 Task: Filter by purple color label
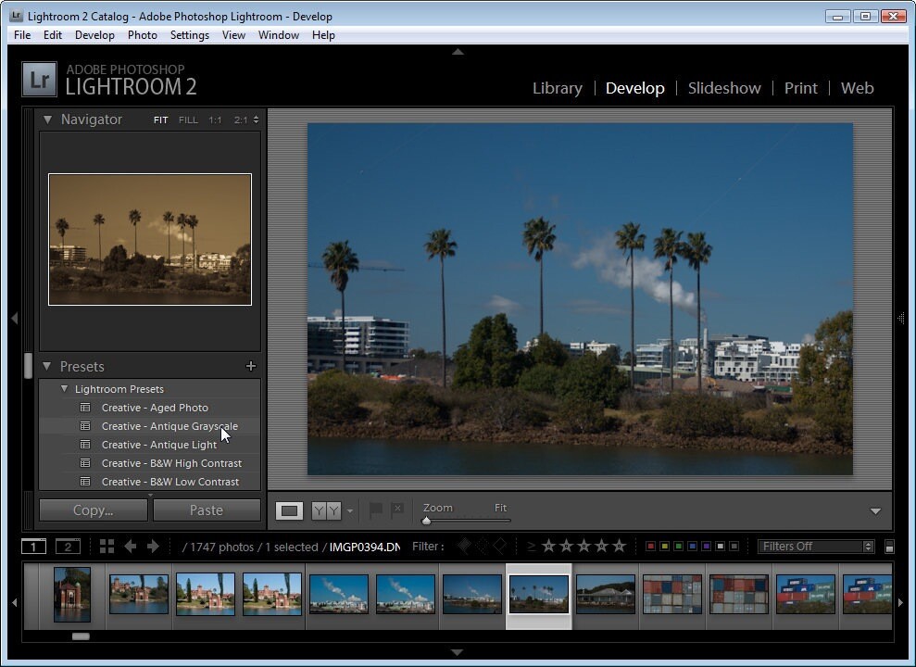pyautogui.click(x=707, y=546)
